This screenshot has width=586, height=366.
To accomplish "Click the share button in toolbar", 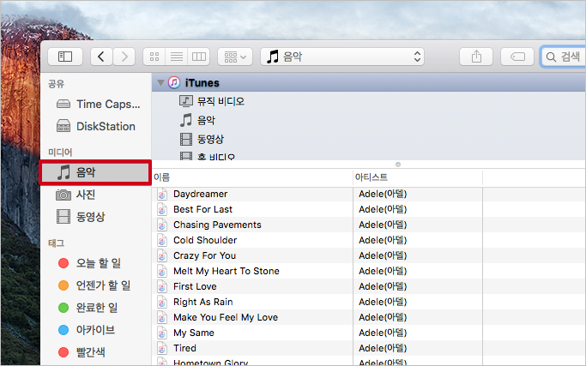I will coord(476,57).
